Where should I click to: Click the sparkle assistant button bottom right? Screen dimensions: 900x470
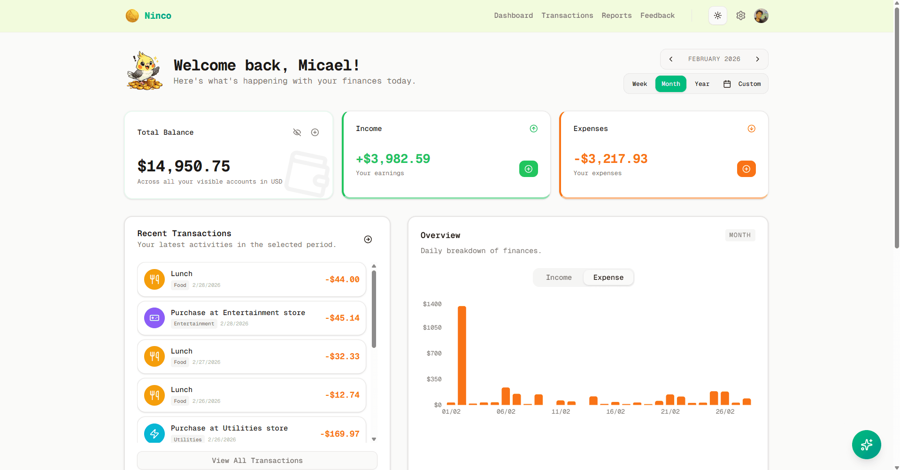pos(866,444)
